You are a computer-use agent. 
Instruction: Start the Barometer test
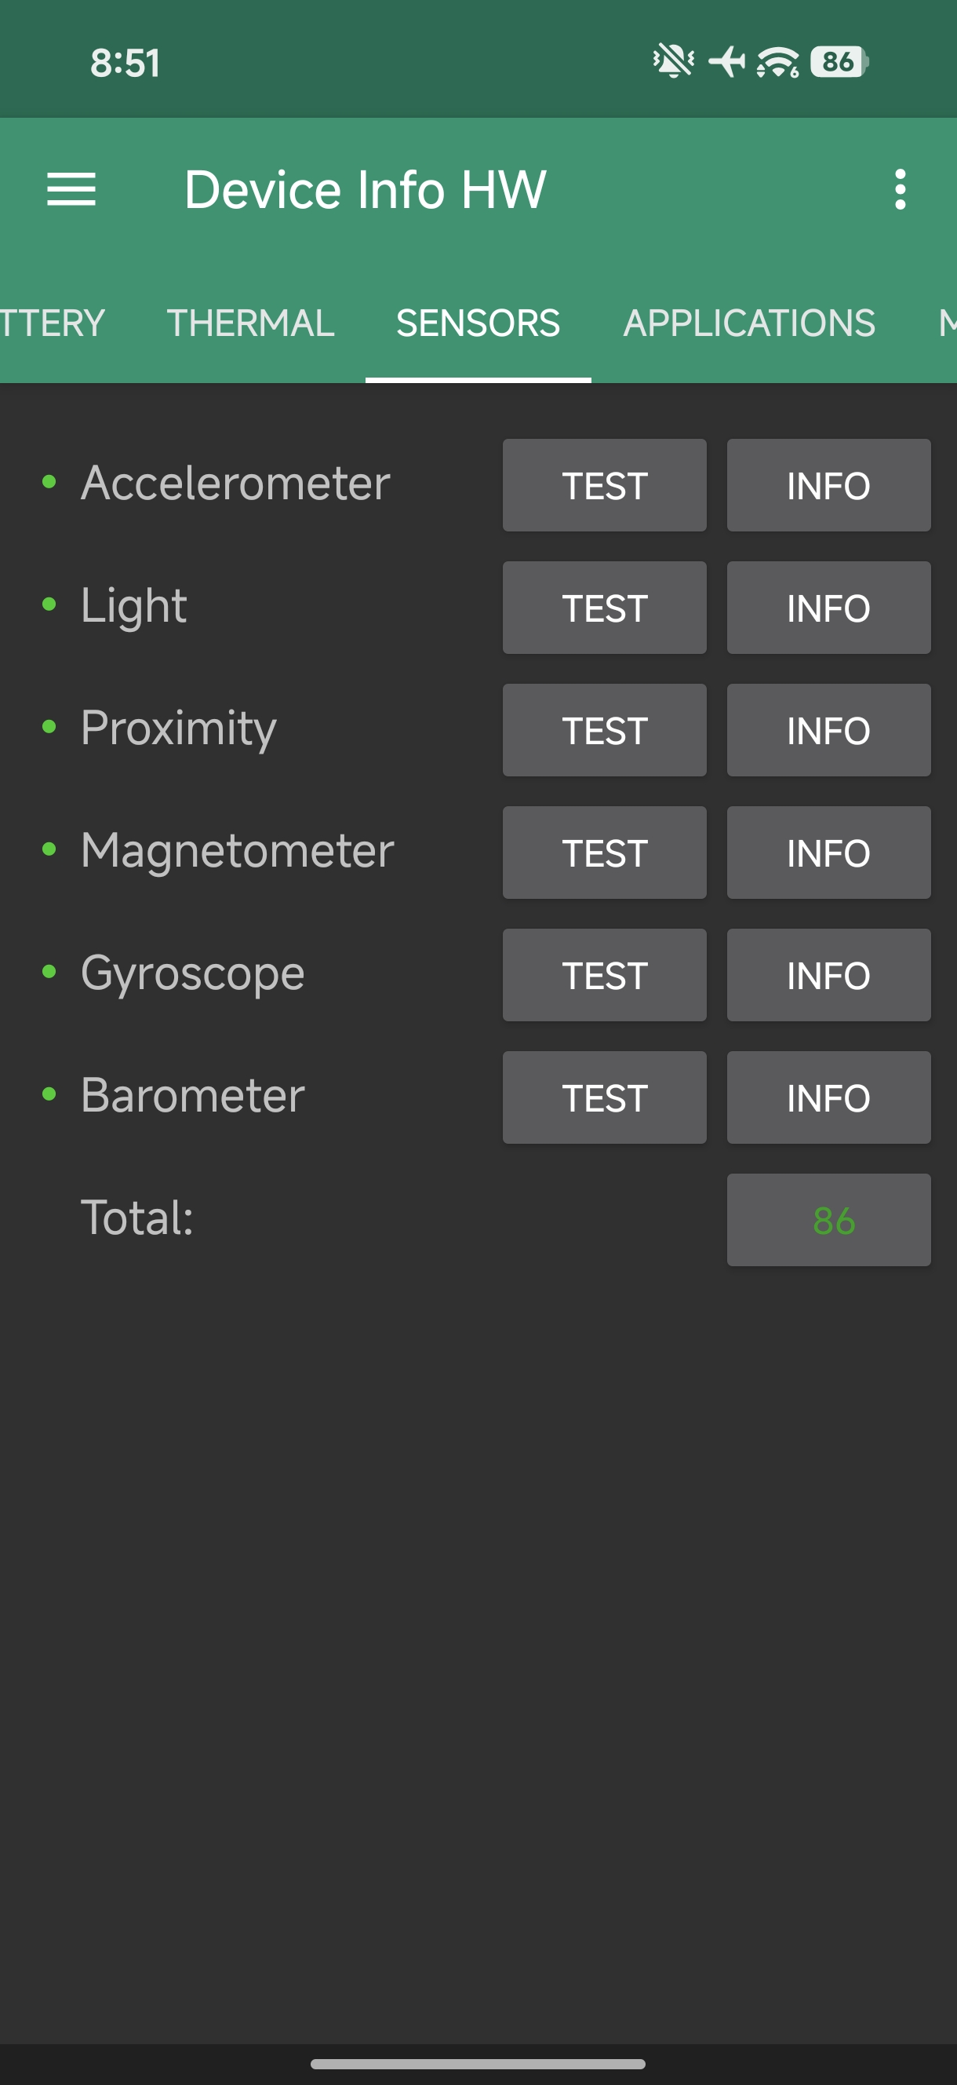point(604,1097)
